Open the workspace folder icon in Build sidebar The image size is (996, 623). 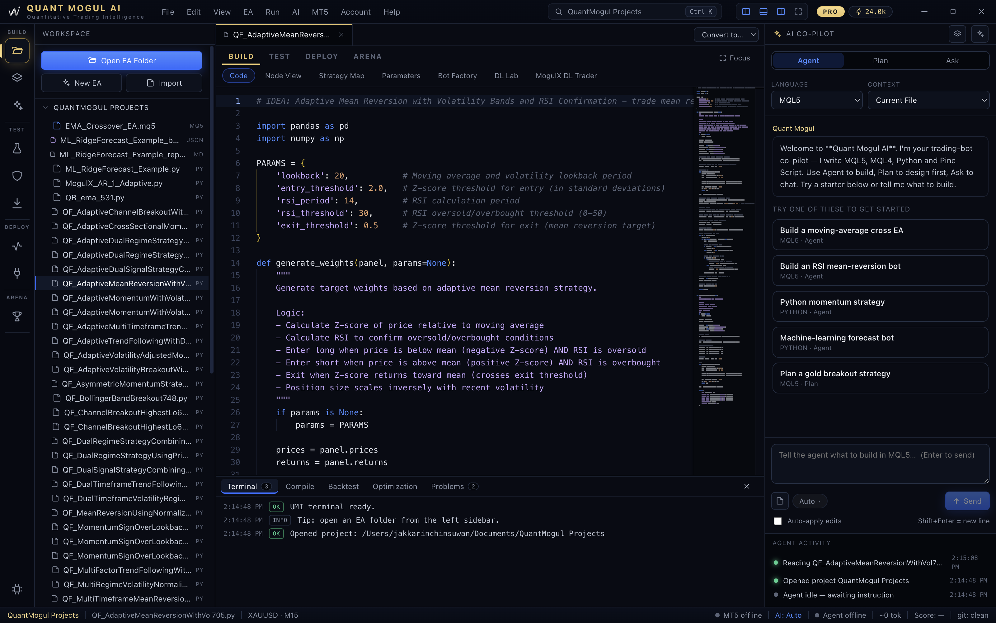pos(17,51)
